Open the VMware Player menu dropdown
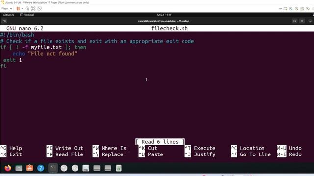This screenshot has width=314, height=176. pyautogui.click(x=6, y=9)
